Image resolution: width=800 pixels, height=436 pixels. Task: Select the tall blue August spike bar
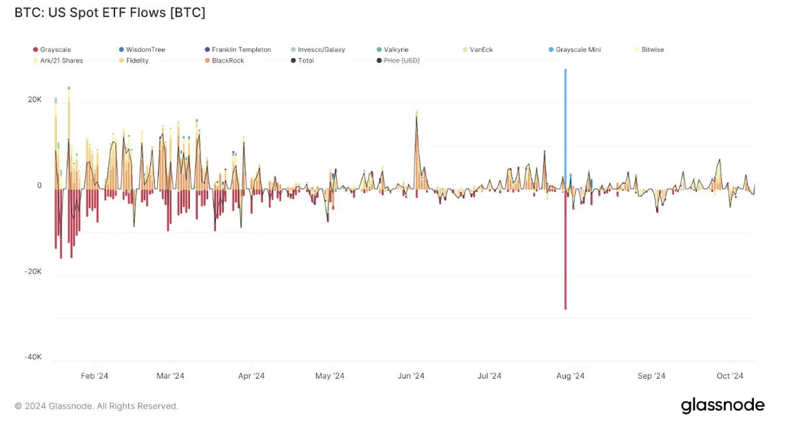[565, 117]
